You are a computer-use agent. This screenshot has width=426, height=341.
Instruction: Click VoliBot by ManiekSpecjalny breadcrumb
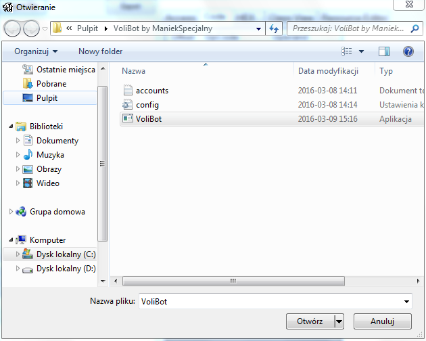click(163, 28)
